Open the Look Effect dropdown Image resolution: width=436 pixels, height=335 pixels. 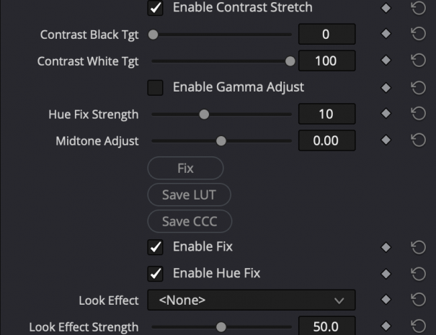coord(251,300)
